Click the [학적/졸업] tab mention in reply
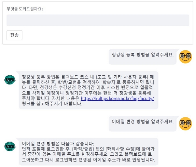The width and height of the screenshot is (196, 167). pyautogui.click(x=83, y=149)
